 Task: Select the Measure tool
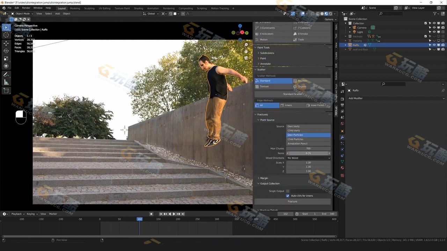[x=6, y=82]
